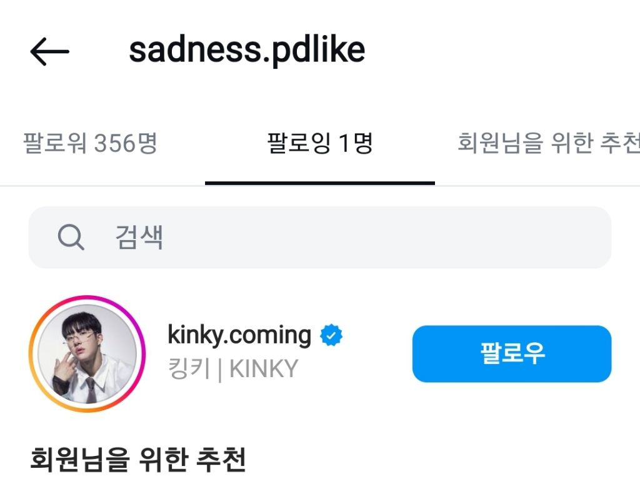Open the 회원님을 위한 추천 tab
Viewport: 640px width, 501px height.
(547, 144)
